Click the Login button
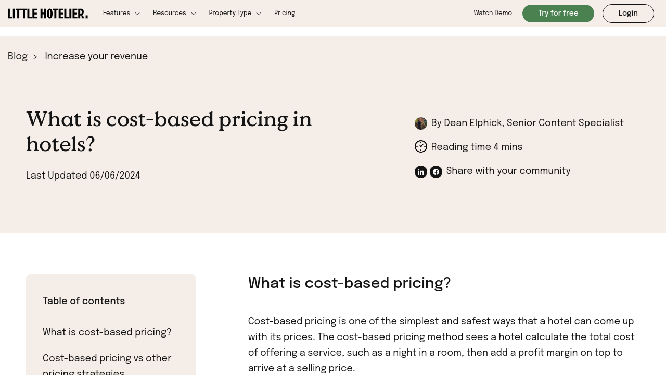This screenshot has width=666, height=375. click(x=628, y=14)
